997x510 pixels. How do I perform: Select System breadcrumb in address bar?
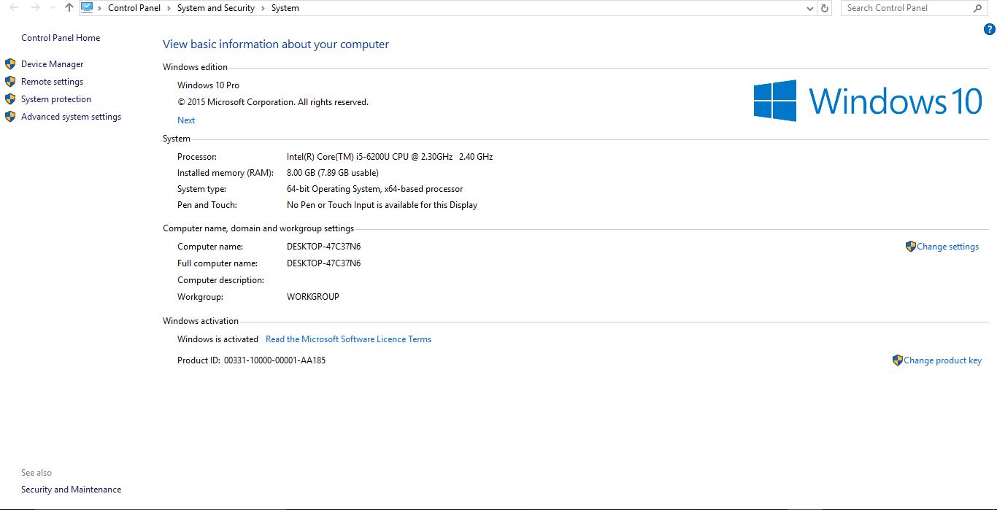[285, 8]
